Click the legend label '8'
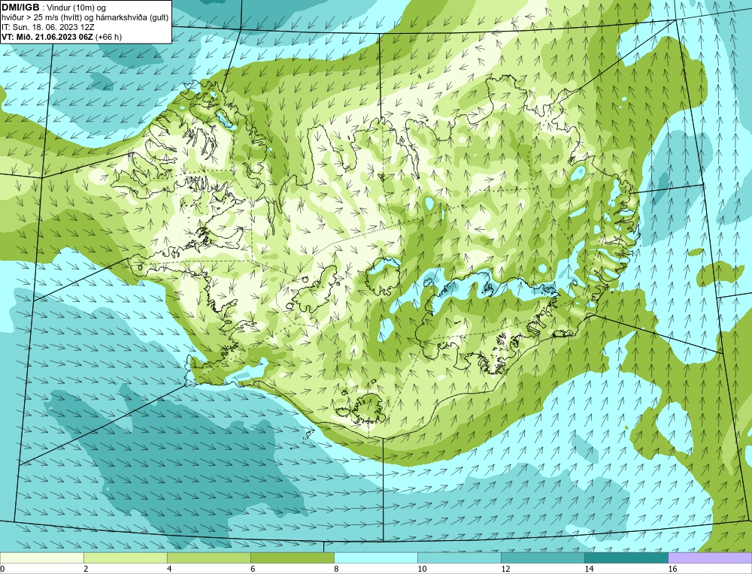This screenshot has width=752, height=574. point(336,569)
